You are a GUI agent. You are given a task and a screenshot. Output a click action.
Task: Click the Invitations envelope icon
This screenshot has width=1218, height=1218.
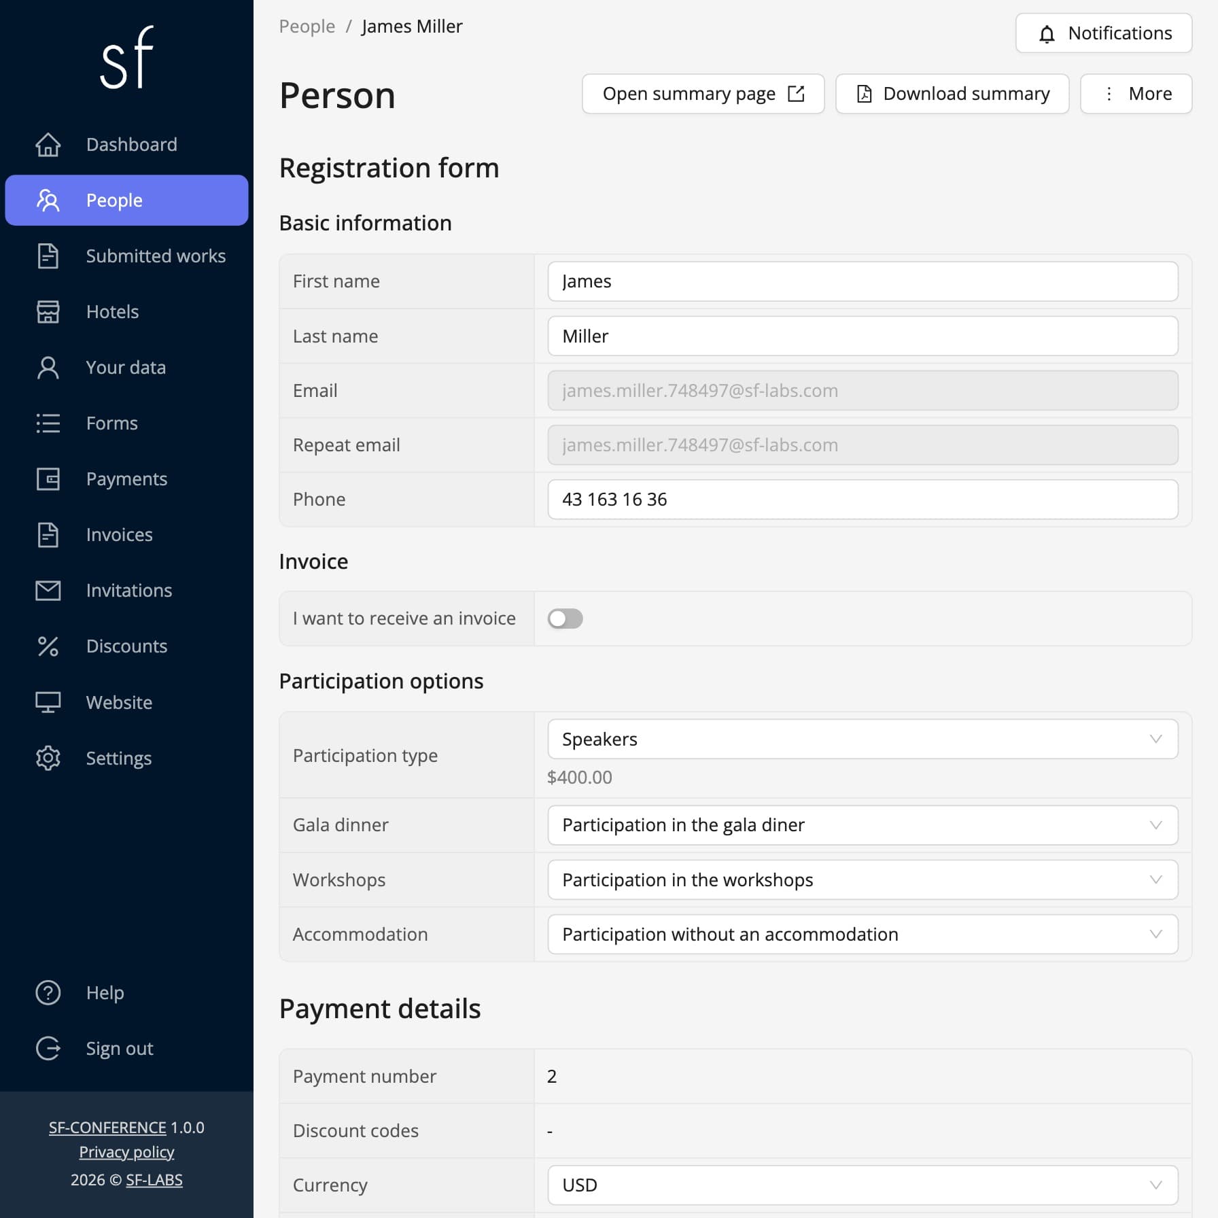click(x=48, y=591)
